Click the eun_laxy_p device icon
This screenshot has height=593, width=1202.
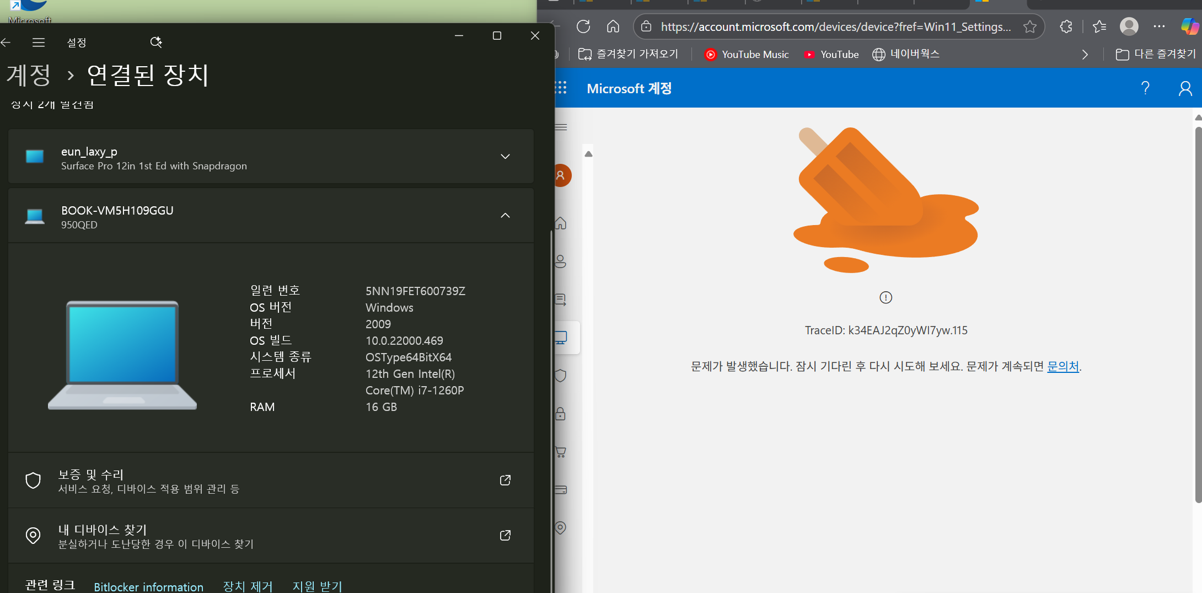pos(35,157)
